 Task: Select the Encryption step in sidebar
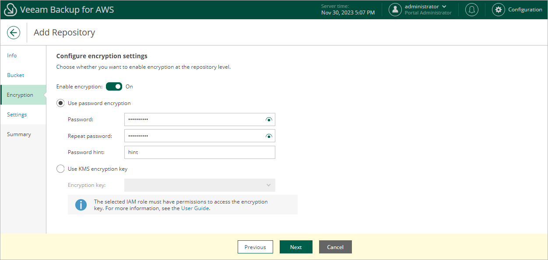[23, 95]
